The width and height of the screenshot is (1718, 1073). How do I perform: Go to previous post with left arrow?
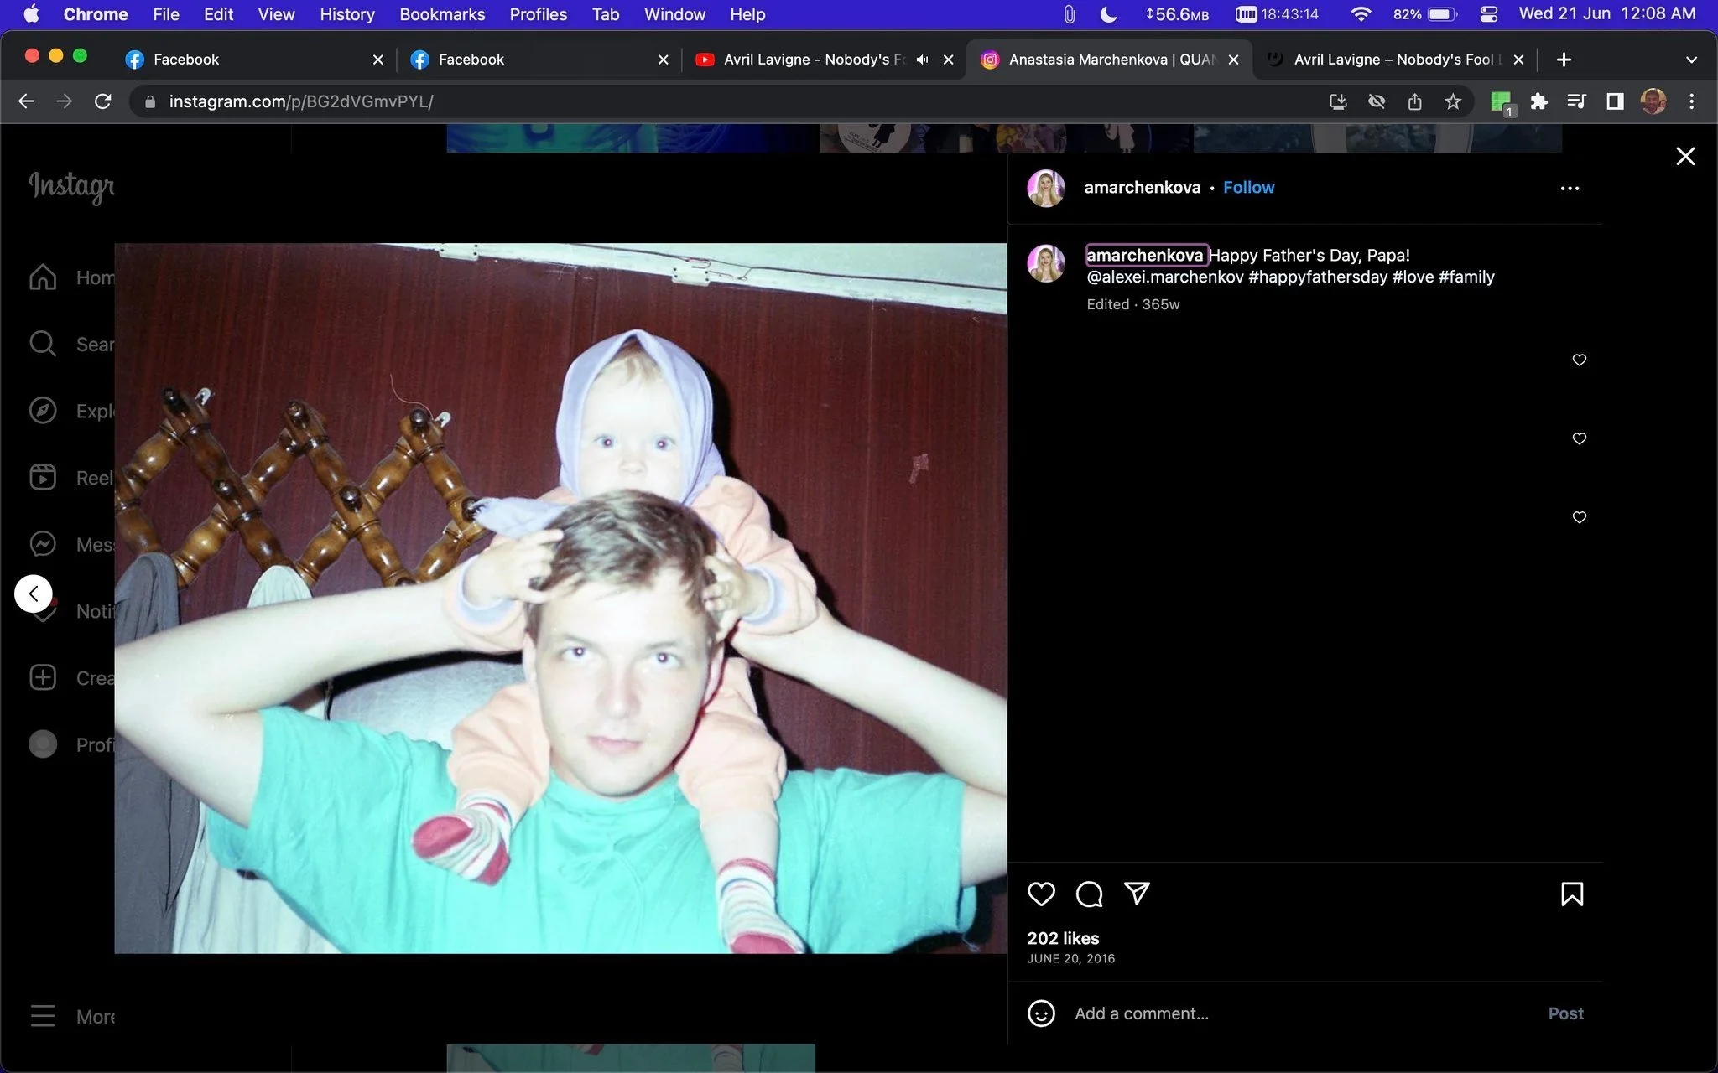[34, 594]
